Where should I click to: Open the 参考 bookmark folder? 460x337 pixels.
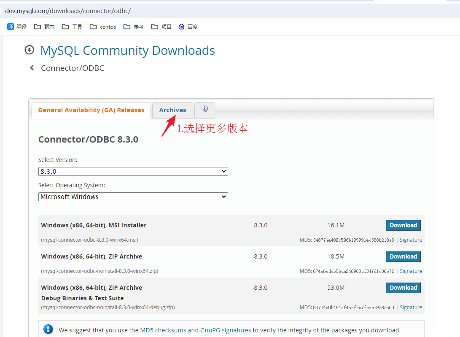click(x=134, y=27)
